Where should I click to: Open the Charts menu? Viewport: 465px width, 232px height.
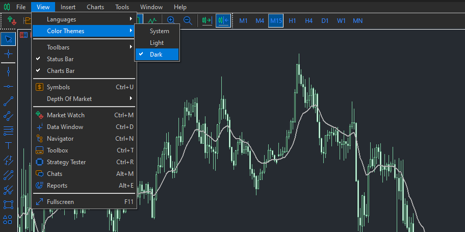[95, 7]
